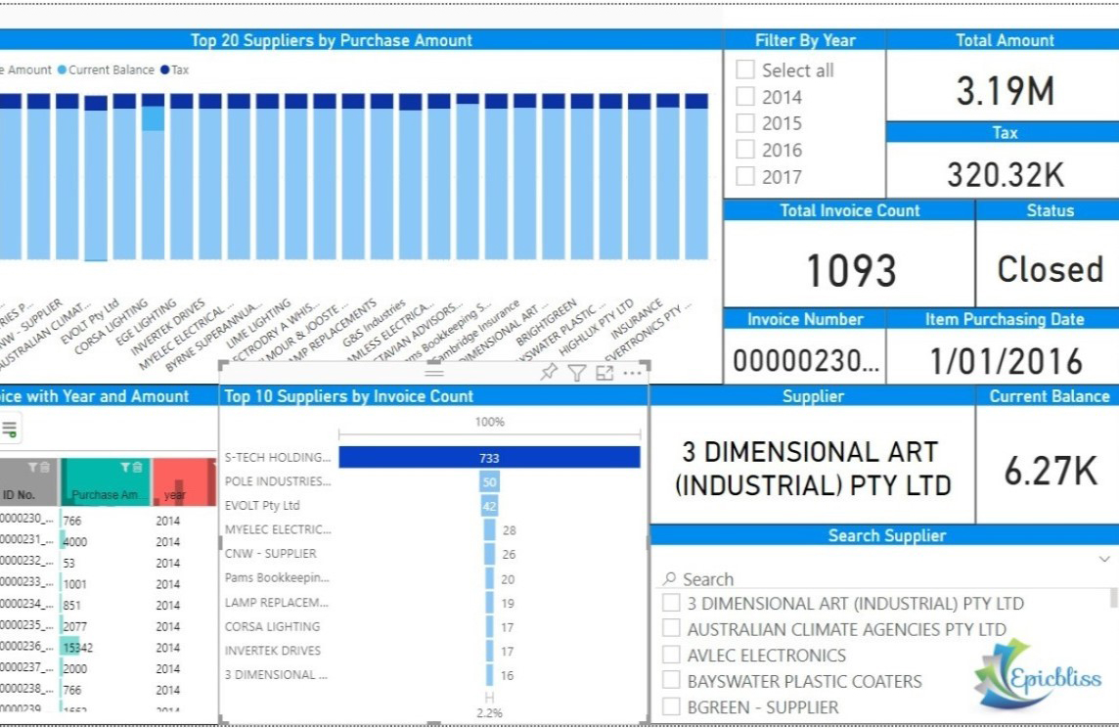Enable the 2017 year checkbox
Image resolution: width=1119 pixels, height=728 pixels.
click(745, 177)
